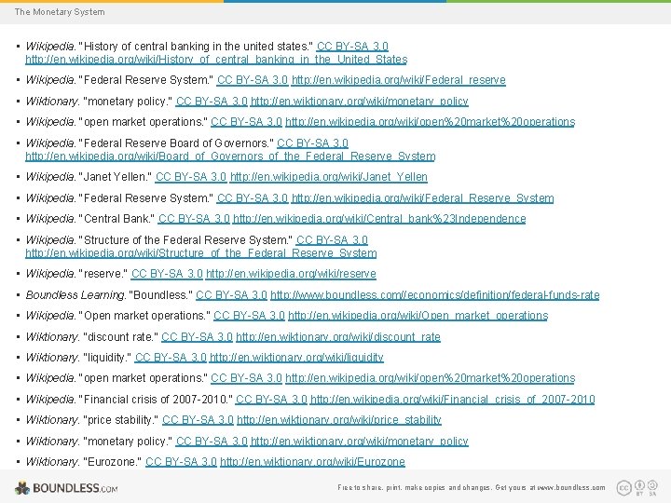Open the Financial_crisis_of_2007-2010 link
This screenshot has height=503, width=671.
point(453,399)
